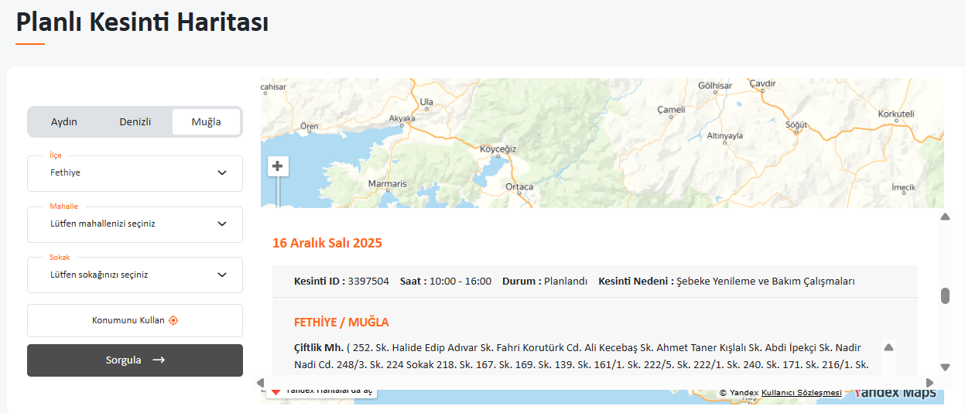Click Ören on the map
The image size is (965, 413).
point(309,126)
